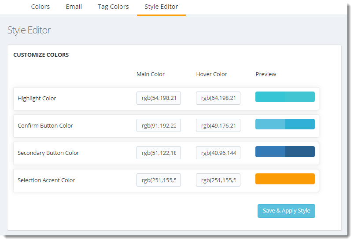354x242 pixels.
Task: Click the Main Color column header
Action: (x=151, y=74)
